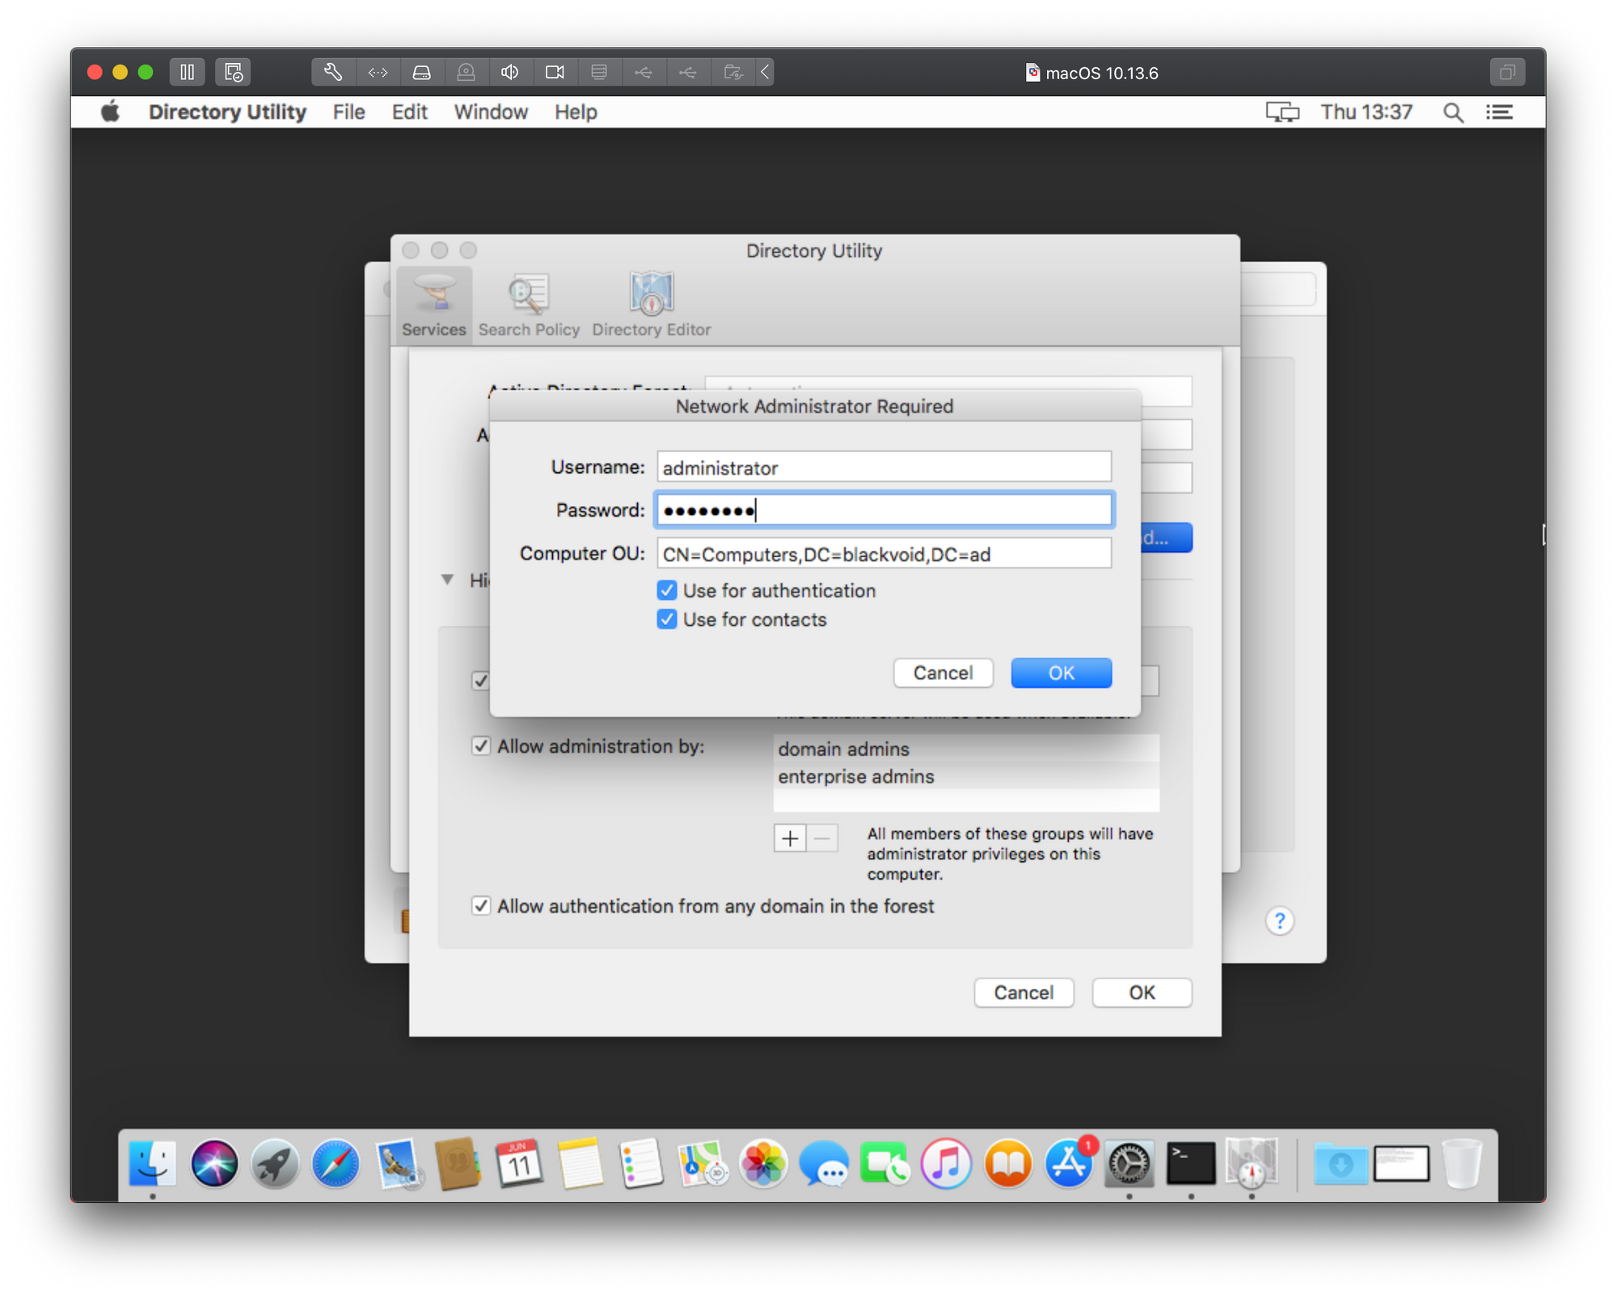Uncheck Use for contacts
Viewport: 1617px width, 1296px height.
tap(667, 619)
